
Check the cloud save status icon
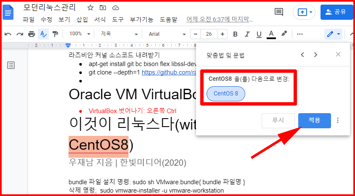[116, 8]
